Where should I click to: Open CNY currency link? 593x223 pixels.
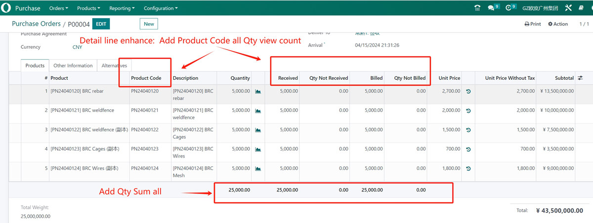point(78,47)
